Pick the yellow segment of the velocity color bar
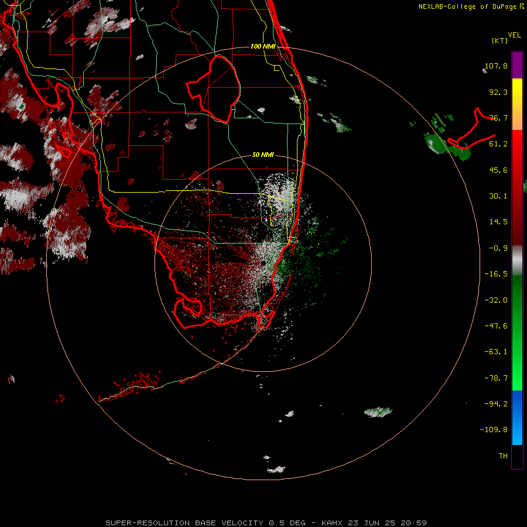Screen dimensions: 527x527 517,93
